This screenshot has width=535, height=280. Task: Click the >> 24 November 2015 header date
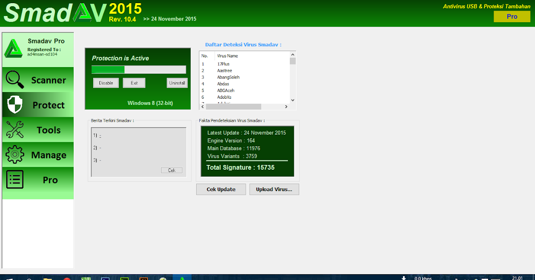170,19
